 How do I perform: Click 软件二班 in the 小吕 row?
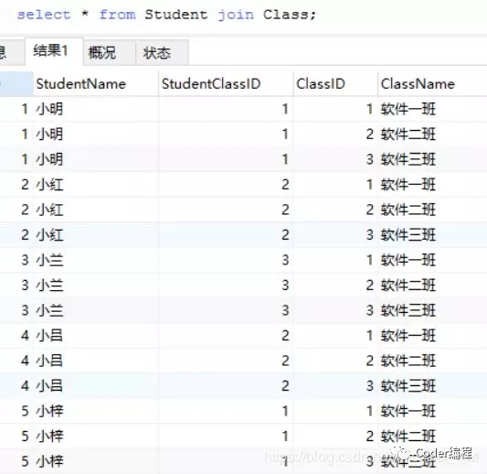coord(408,361)
